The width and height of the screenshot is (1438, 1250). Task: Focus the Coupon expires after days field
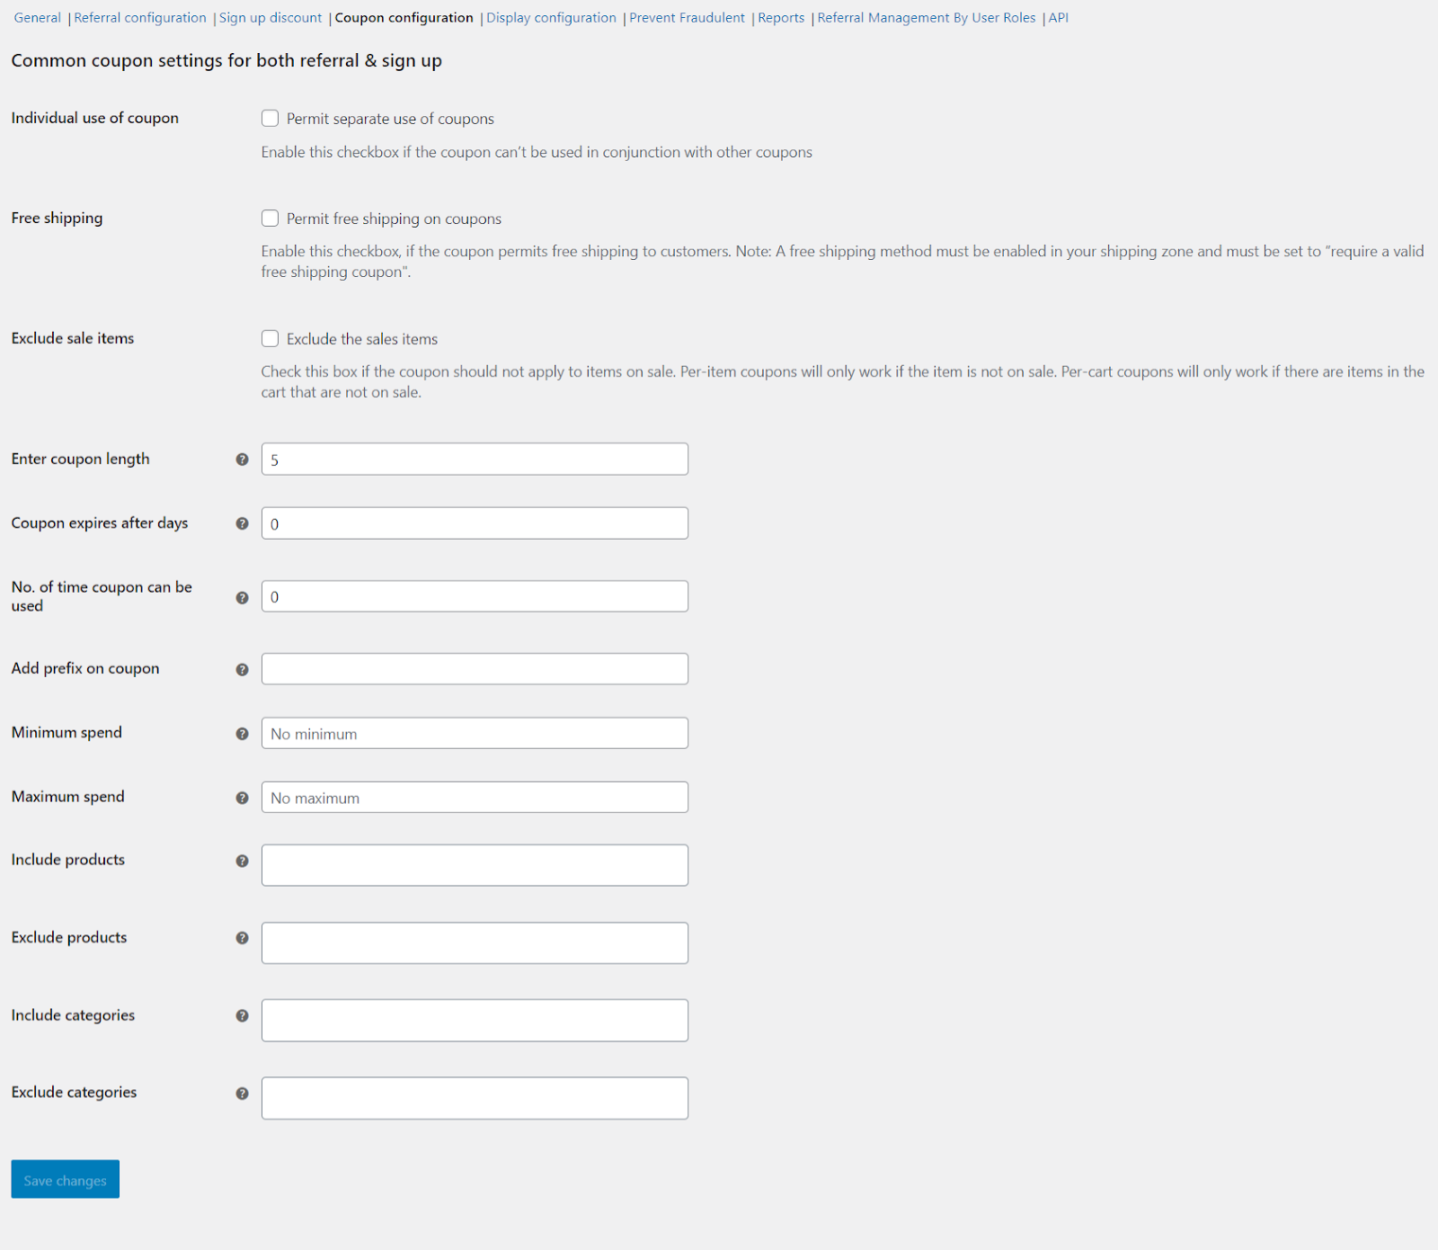coord(475,523)
